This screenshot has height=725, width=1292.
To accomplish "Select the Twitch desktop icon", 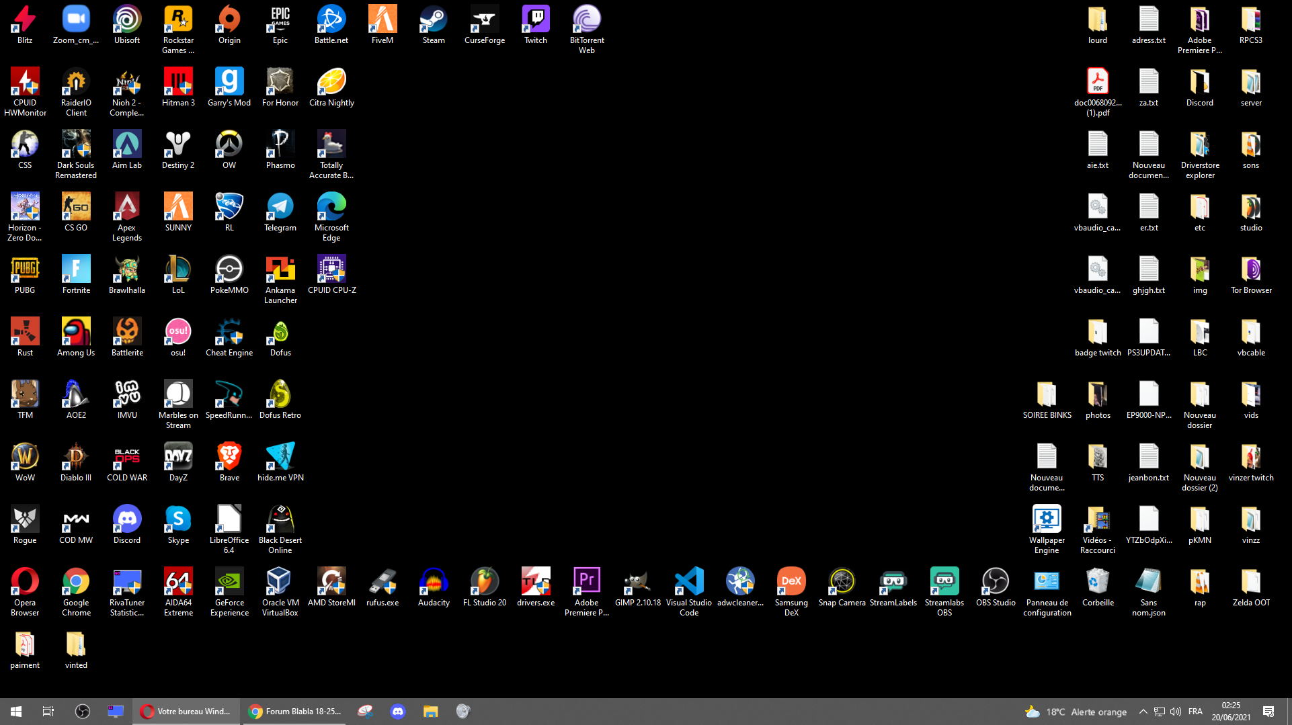I will click(536, 26).
